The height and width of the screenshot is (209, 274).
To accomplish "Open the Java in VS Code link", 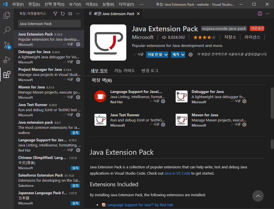I will coord(177,173).
